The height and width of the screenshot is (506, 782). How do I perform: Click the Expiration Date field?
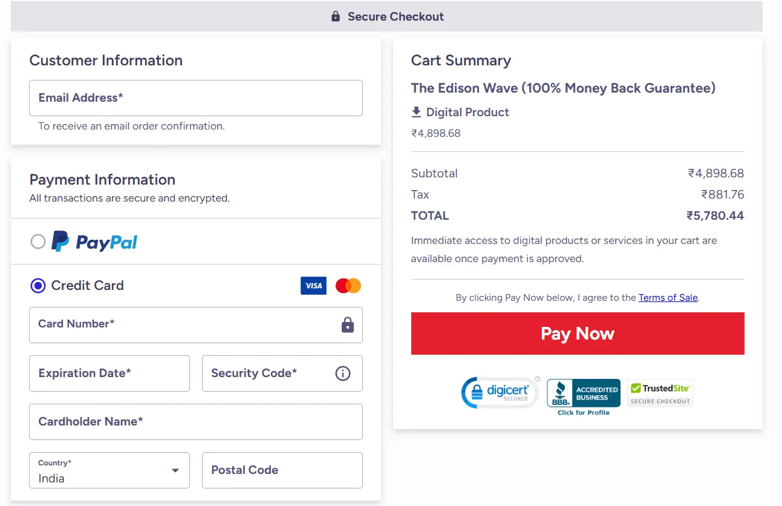point(109,373)
